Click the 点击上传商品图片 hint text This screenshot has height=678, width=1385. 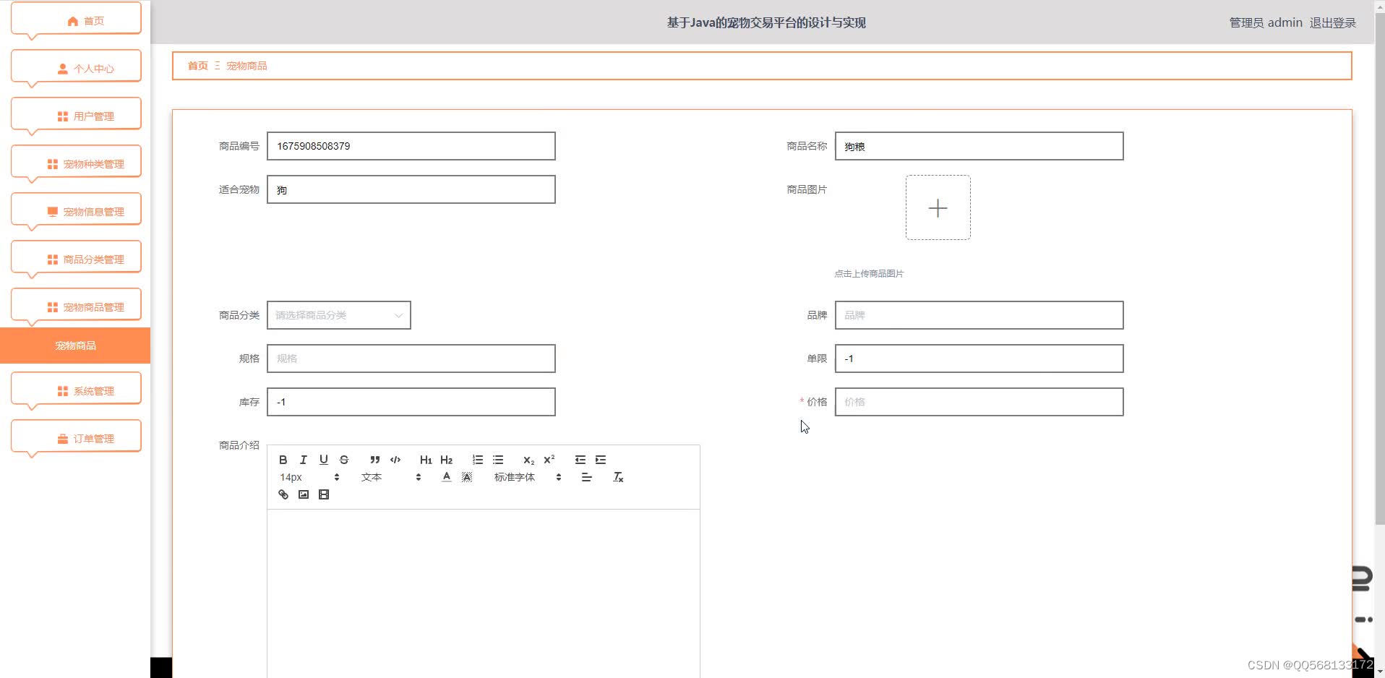point(869,273)
